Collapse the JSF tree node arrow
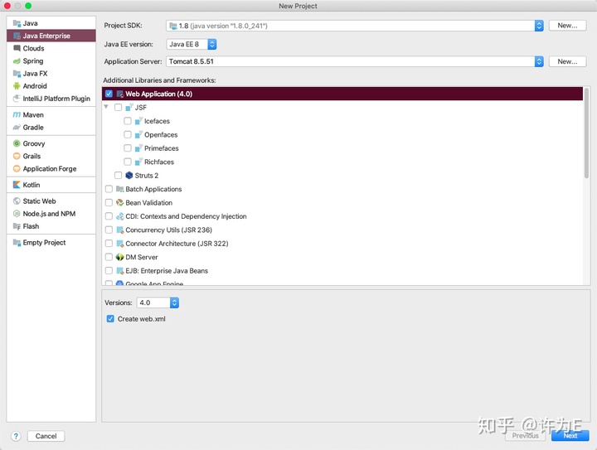597x450 pixels. coord(106,107)
